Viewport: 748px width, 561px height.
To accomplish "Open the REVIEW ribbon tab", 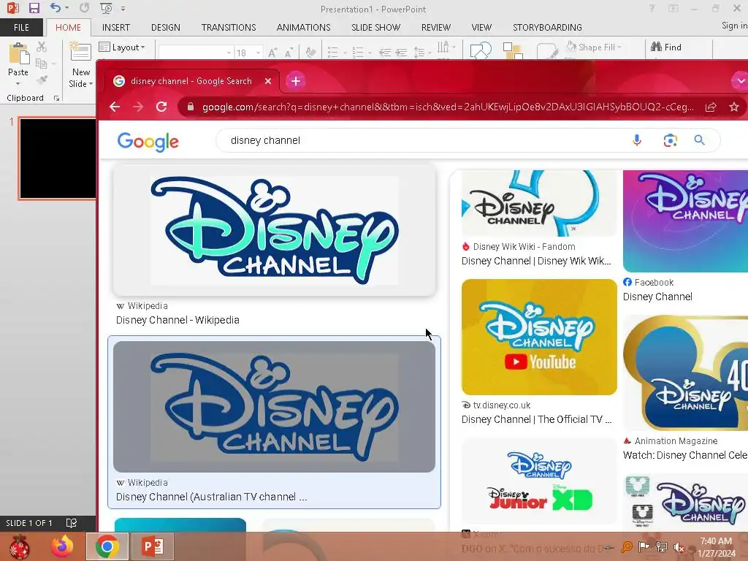I will pyautogui.click(x=436, y=28).
